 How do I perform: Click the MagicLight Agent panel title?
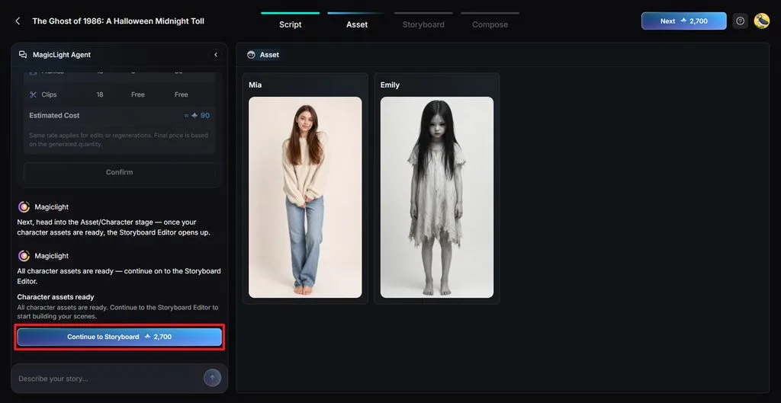62,55
